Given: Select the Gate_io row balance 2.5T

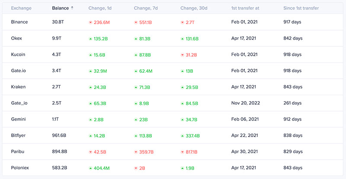Looking at the screenshot, I should point(57,103).
